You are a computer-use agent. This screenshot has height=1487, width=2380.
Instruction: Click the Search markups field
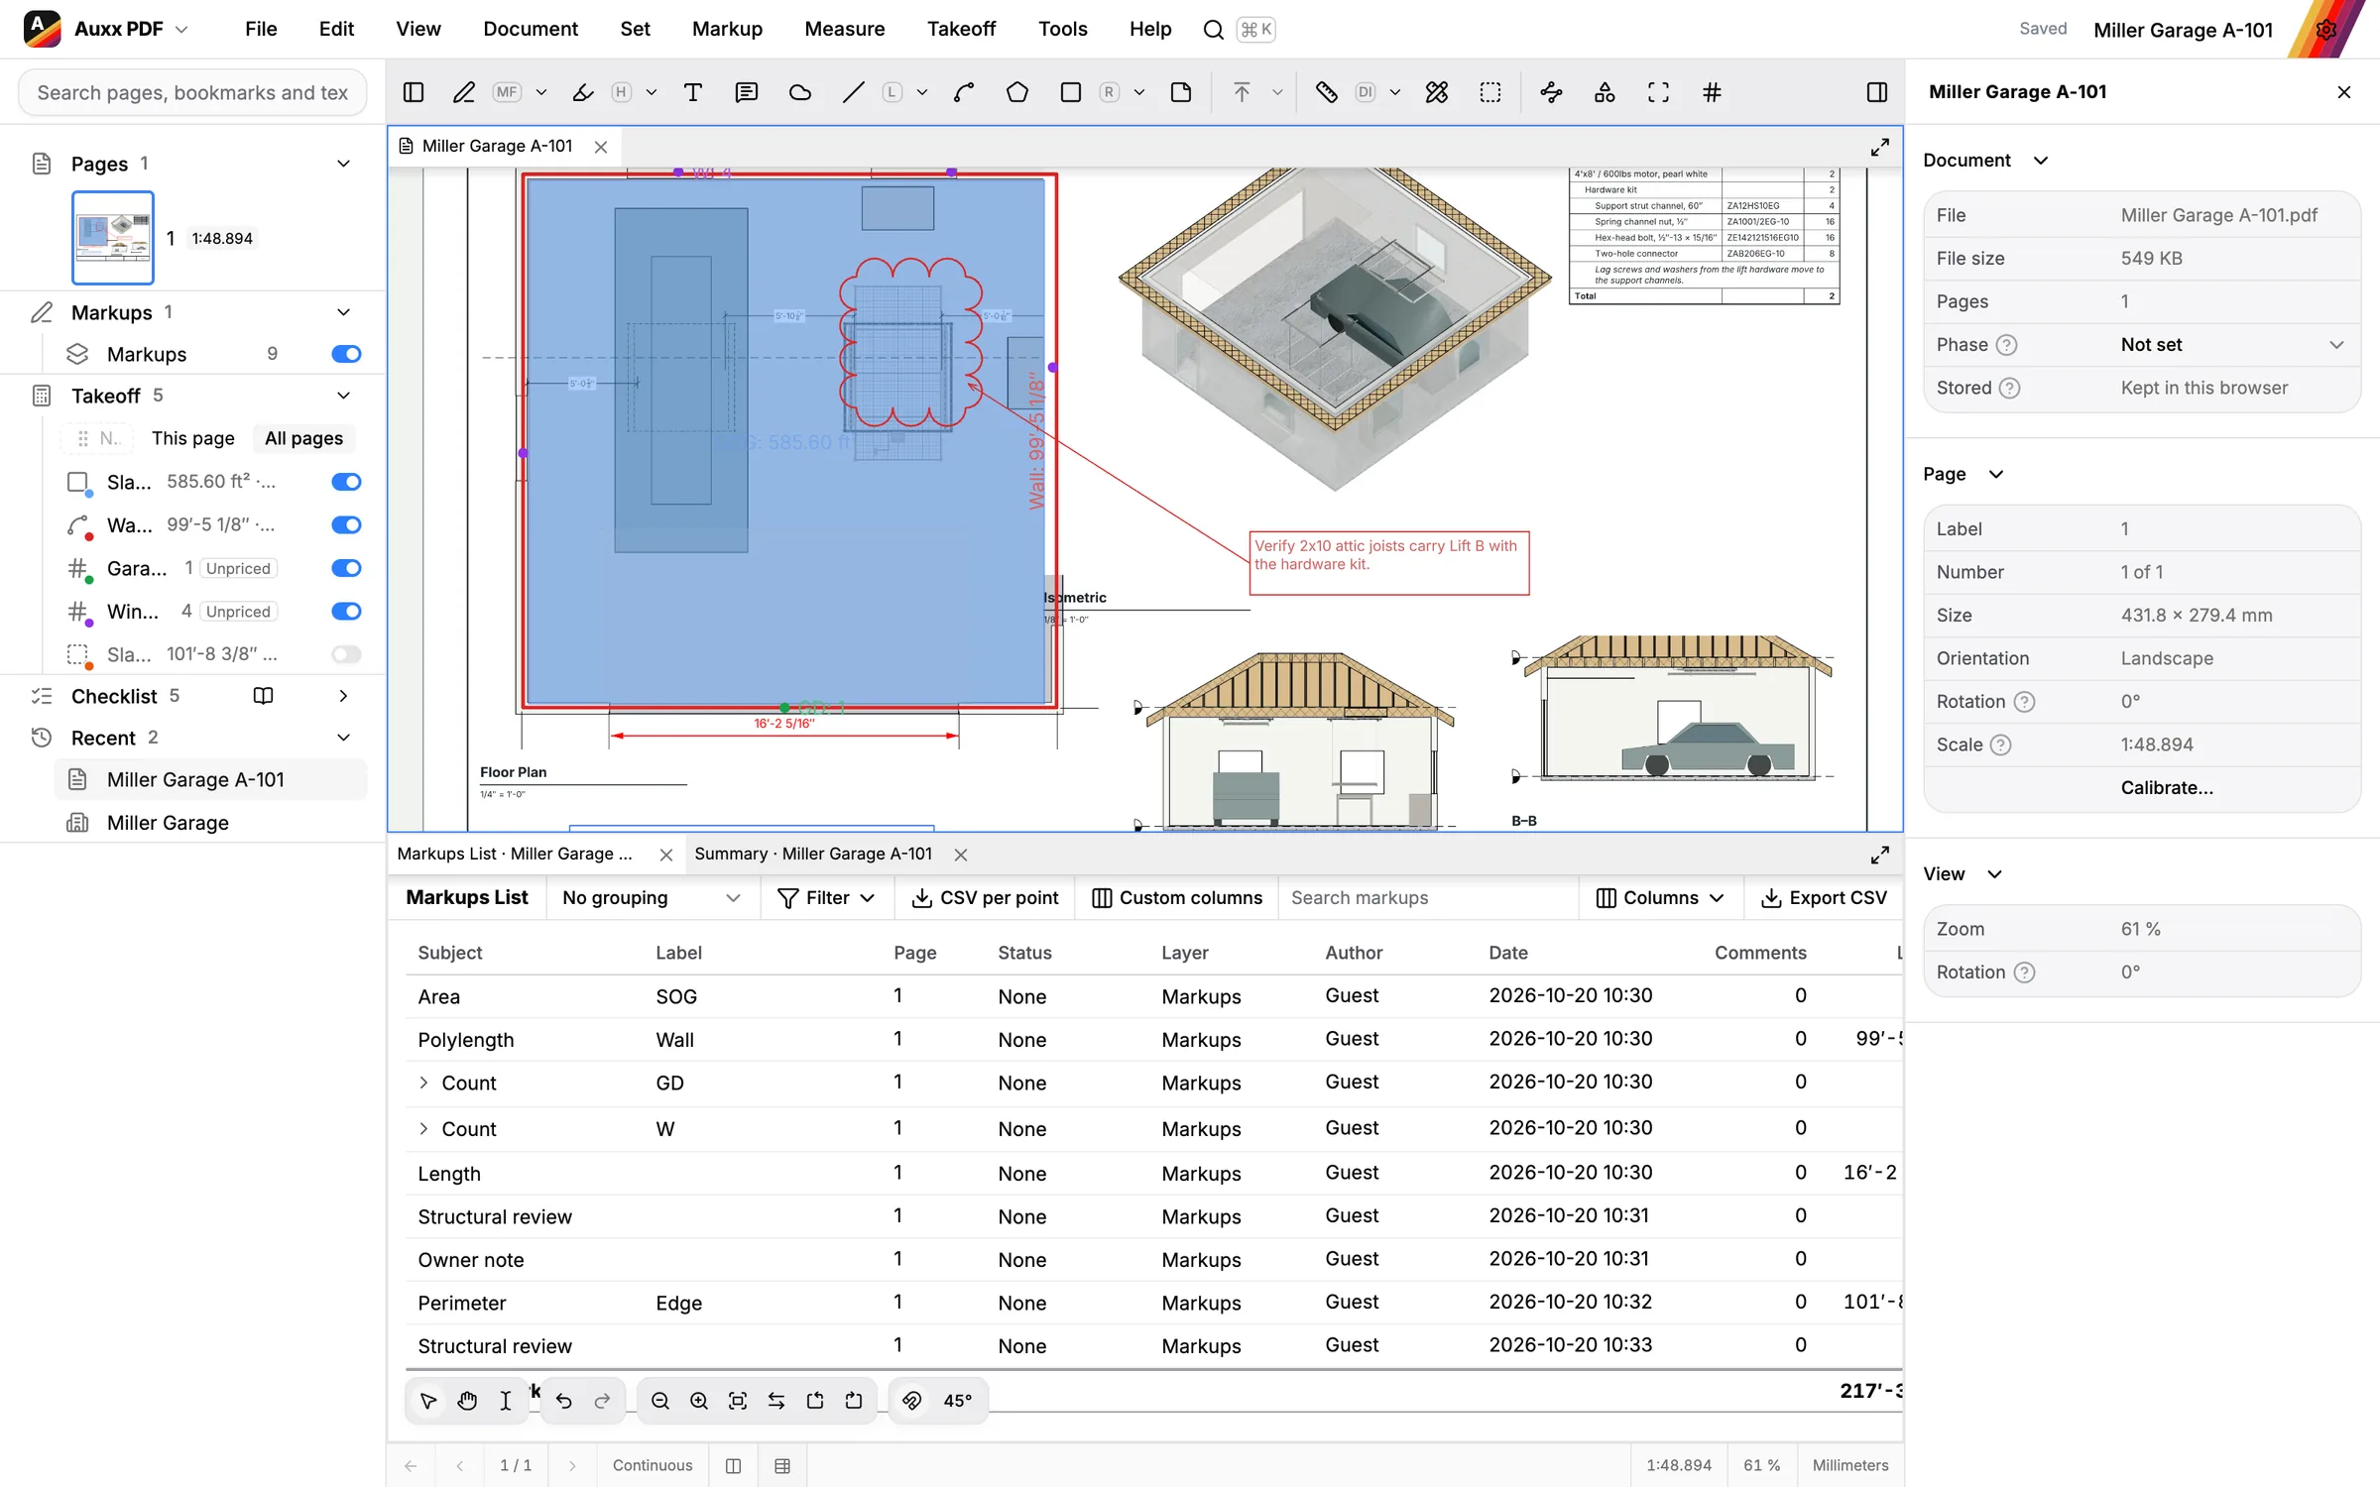pos(1428,897)
